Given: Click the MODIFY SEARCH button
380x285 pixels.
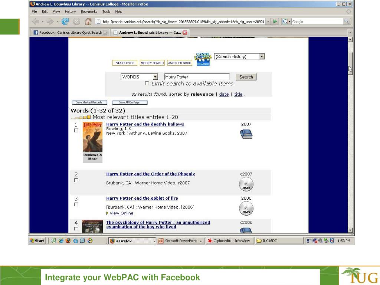Looking at the screenshot, I should click(x=152, y=63).
